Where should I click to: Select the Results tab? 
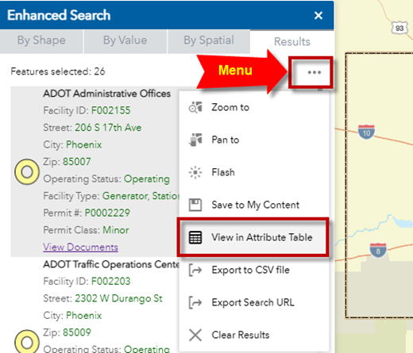pyautogui.click(x=292, y=42)
